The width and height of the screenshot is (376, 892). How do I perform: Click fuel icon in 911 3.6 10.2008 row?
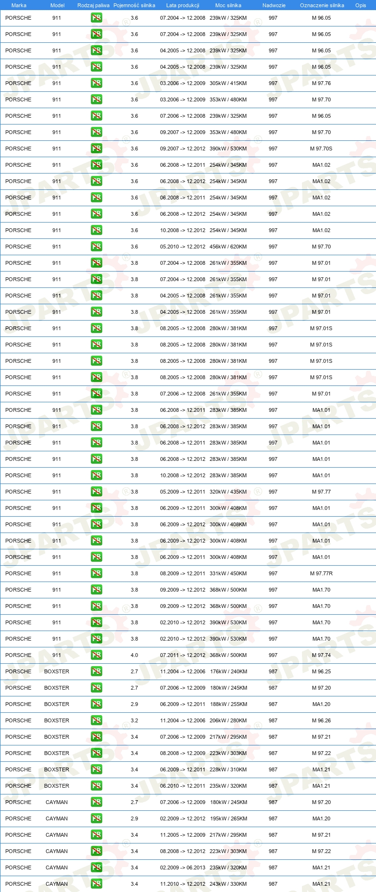tap(96, 230)
